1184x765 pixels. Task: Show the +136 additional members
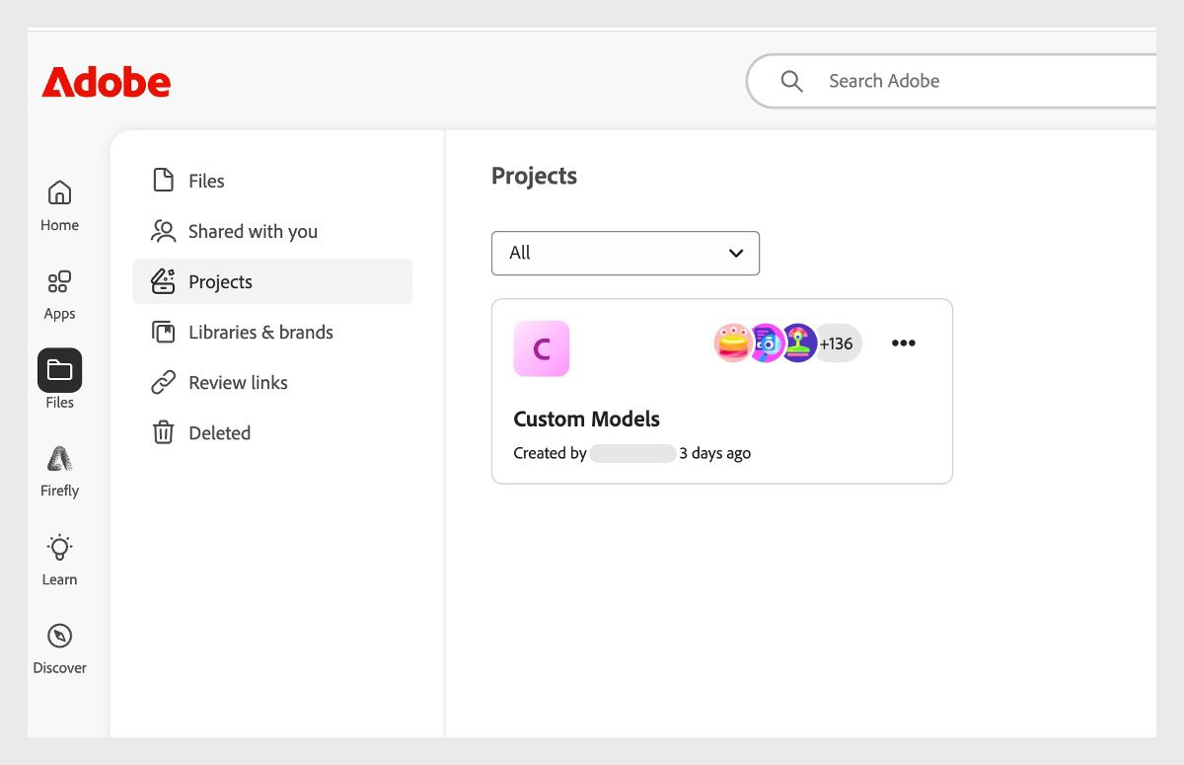pos(837,344)
